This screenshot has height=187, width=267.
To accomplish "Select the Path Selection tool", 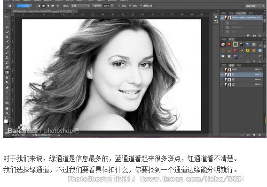I will point(7,98).
